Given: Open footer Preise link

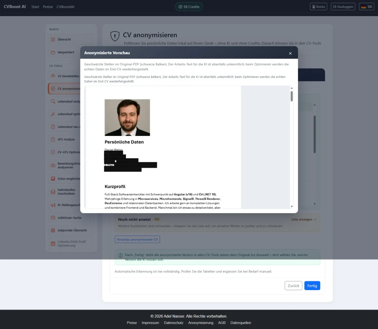Looking at the screenshot, I should click(x=132, y=323).
